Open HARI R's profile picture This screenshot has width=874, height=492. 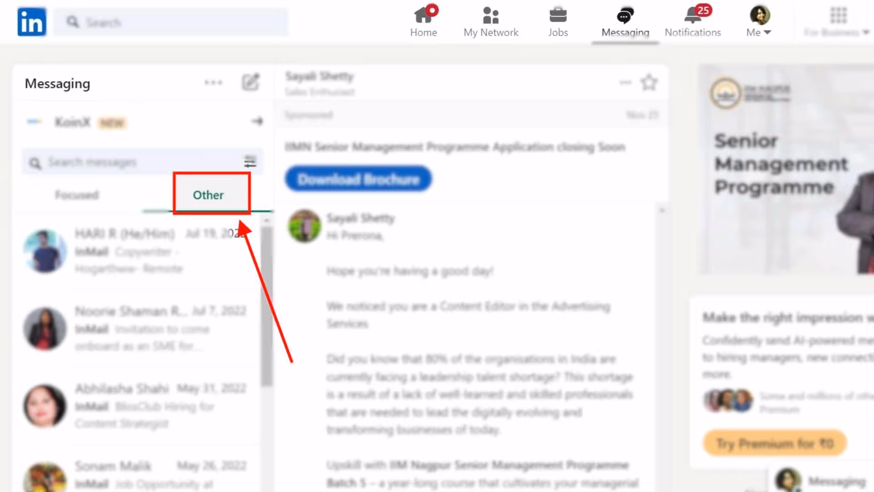[x=45, y=251]
